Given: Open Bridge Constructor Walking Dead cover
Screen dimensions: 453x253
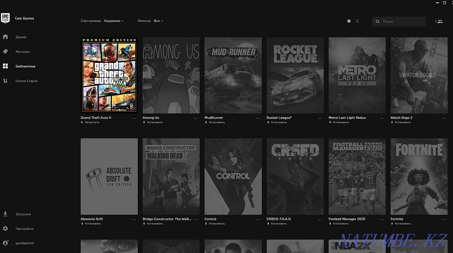Looking at the screenshot, I should pos(171,177).
